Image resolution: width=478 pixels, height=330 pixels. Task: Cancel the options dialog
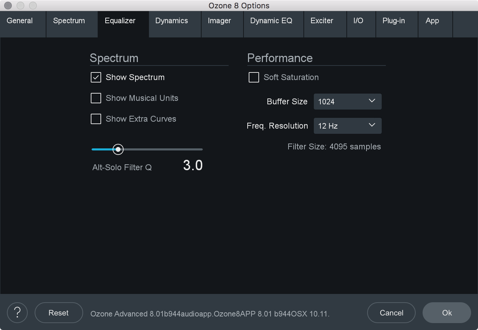tap(391, 313)
